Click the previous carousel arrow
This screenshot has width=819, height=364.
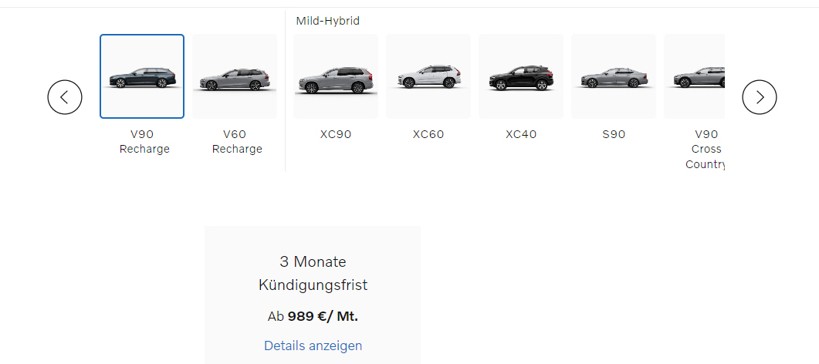click(65, 97)
